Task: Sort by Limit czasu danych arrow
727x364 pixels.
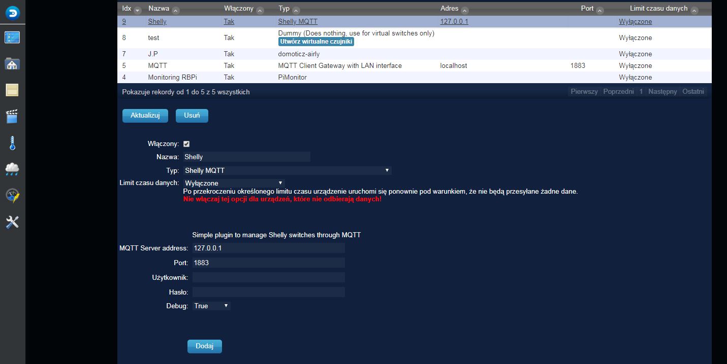Action: click(x=694, y=10)
